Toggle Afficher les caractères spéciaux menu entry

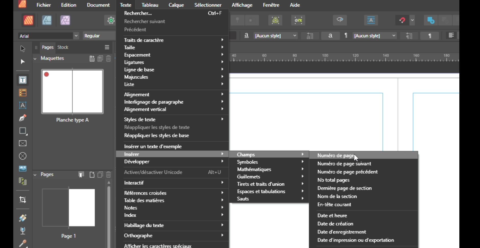pyautogui.click(x=158, y=246)
